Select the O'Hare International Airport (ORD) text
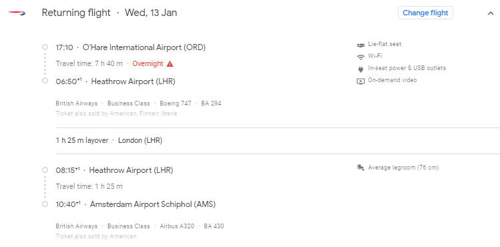This screenshot has width=500, height=247. click(144, 47)
